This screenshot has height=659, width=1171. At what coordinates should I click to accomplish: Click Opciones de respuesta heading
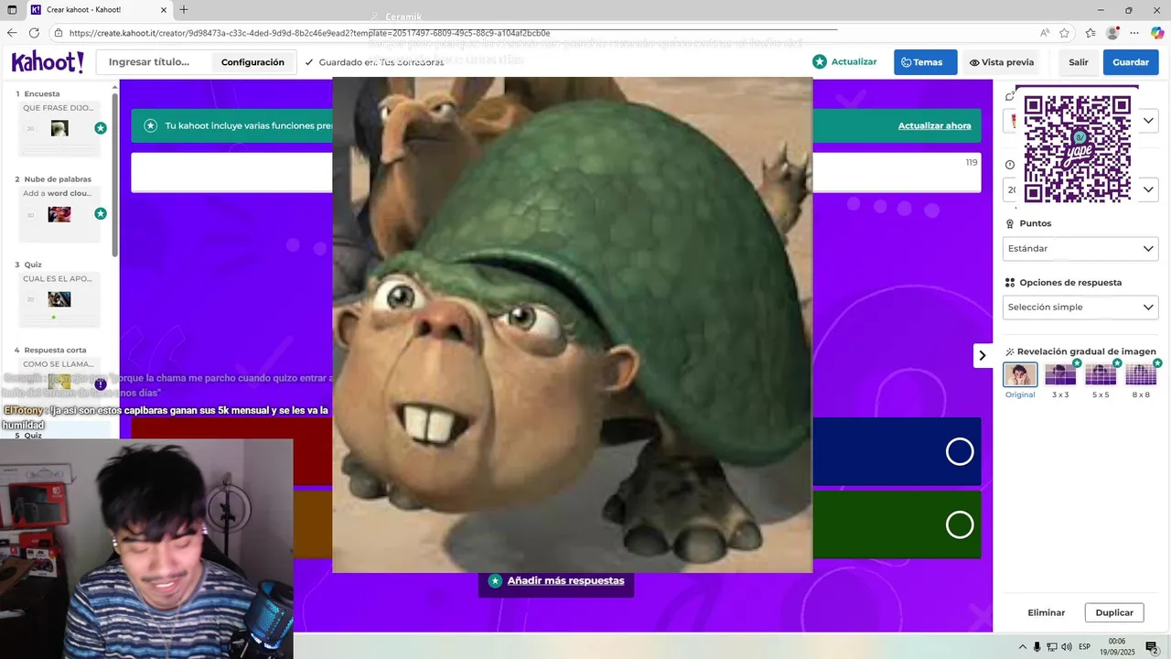(x=1070, y=283)
